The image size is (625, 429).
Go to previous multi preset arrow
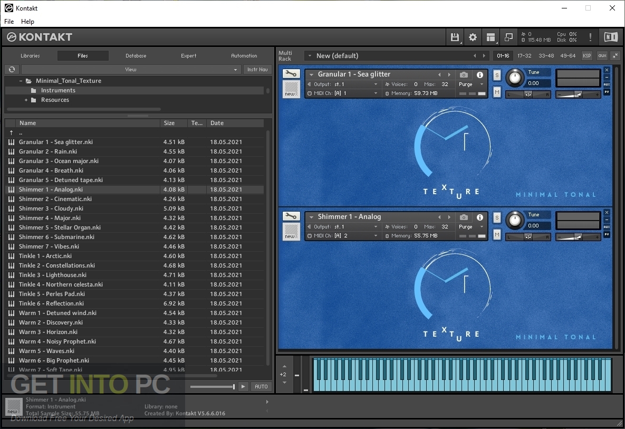[x=475, y=56]
